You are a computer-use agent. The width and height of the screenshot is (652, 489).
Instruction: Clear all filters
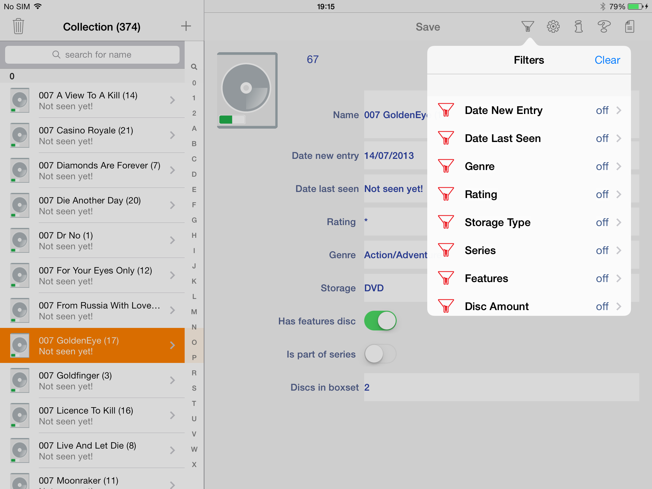pos(607,60)
